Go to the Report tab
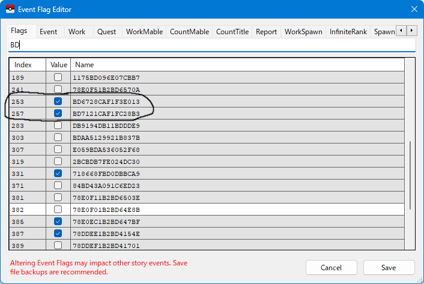Screen dimensions: 424x284 (266, 32)
